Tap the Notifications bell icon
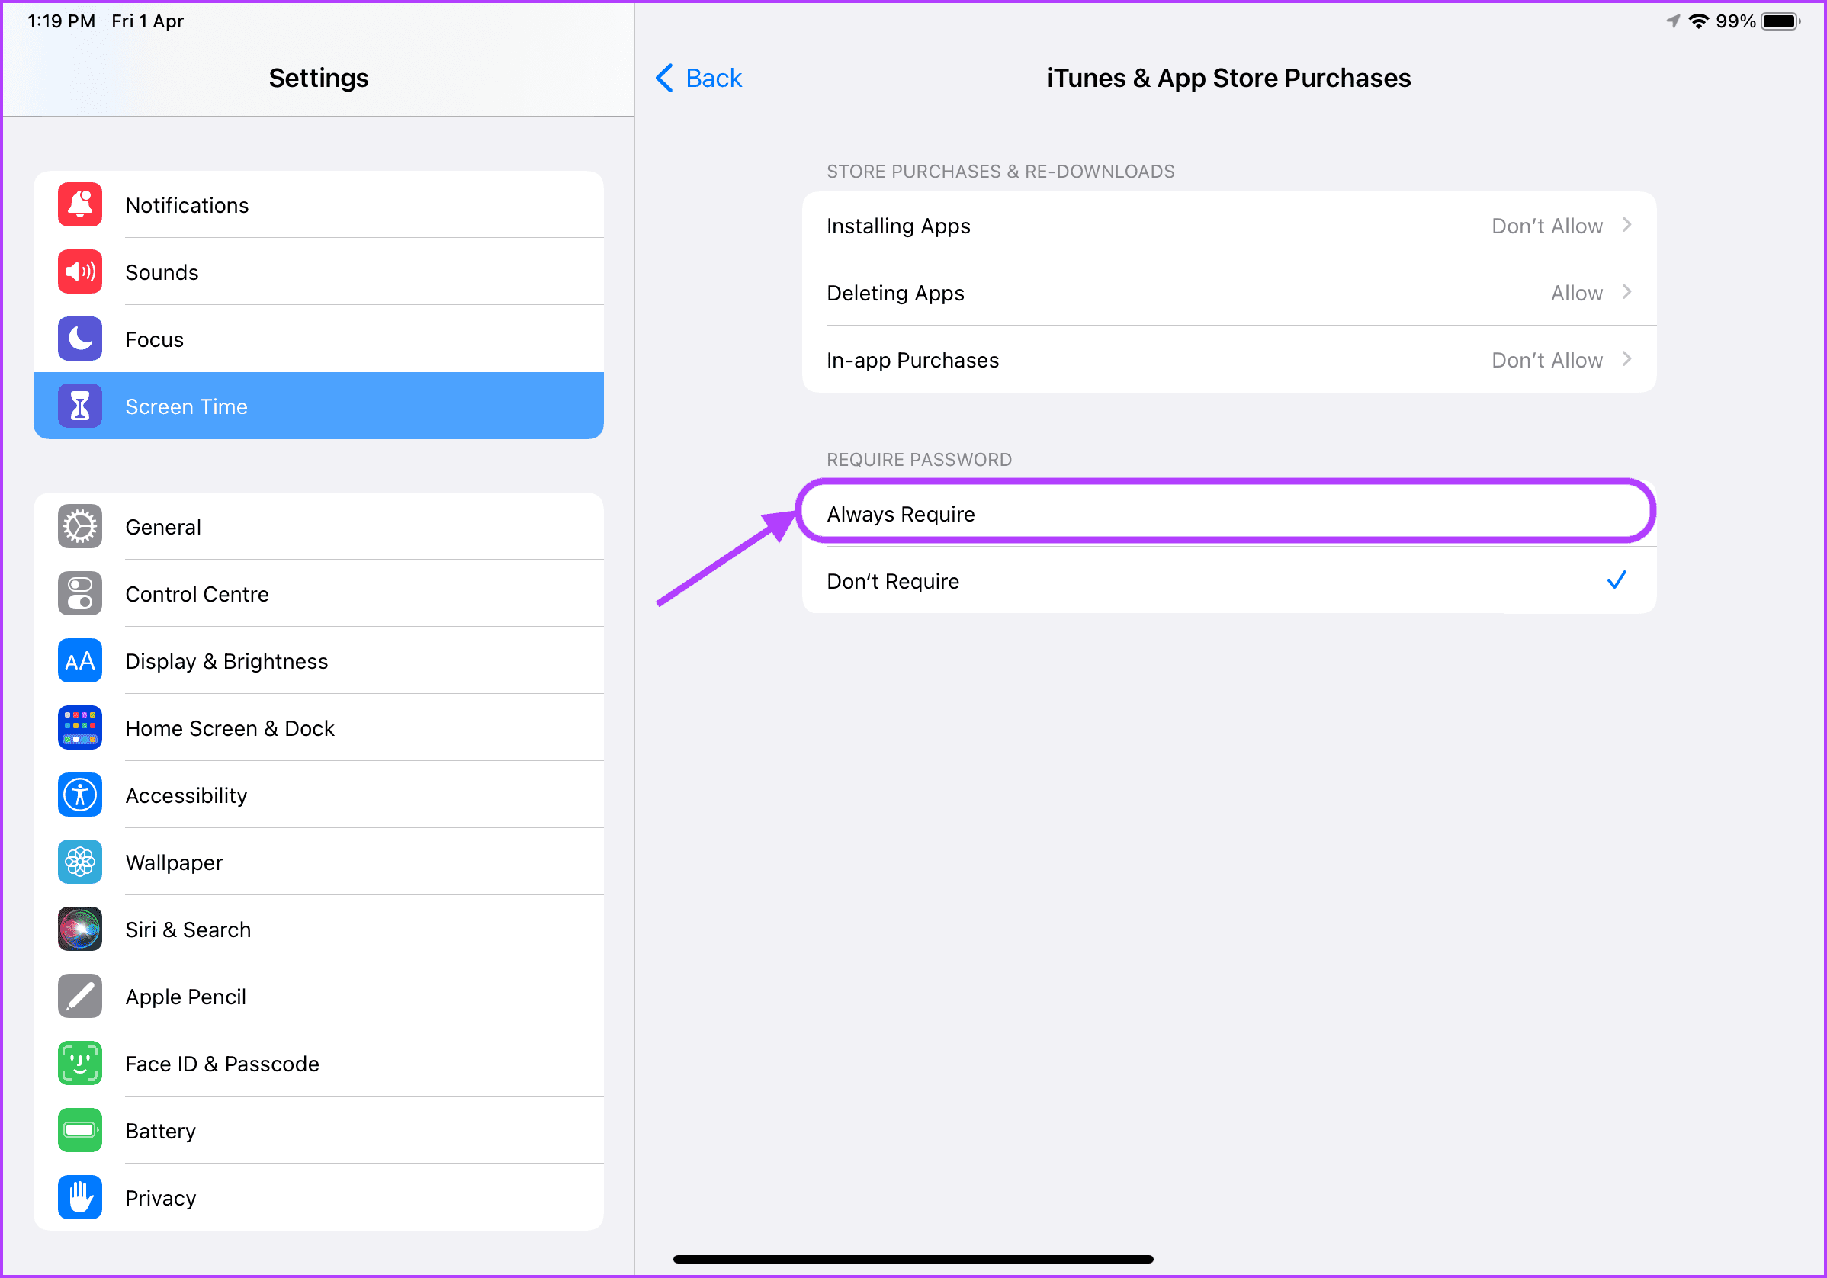 tap(79, 204)
